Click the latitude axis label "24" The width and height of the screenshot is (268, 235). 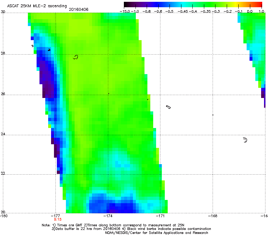click(3, 134)
